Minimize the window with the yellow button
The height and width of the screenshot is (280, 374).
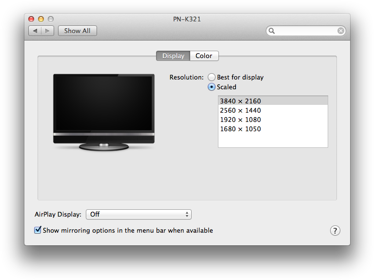click(41, 19)
